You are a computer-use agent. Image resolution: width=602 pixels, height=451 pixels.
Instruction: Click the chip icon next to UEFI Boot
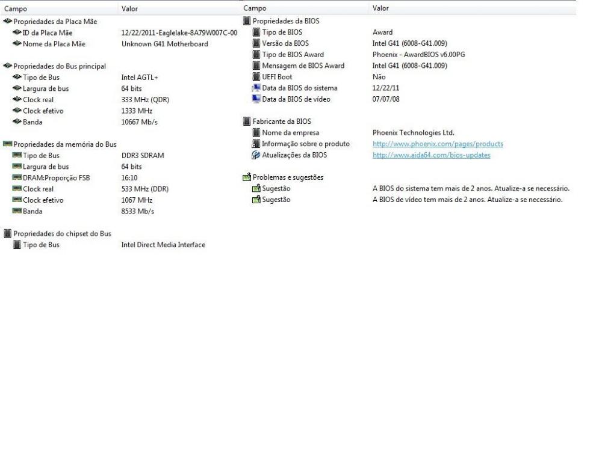(256, 77)
